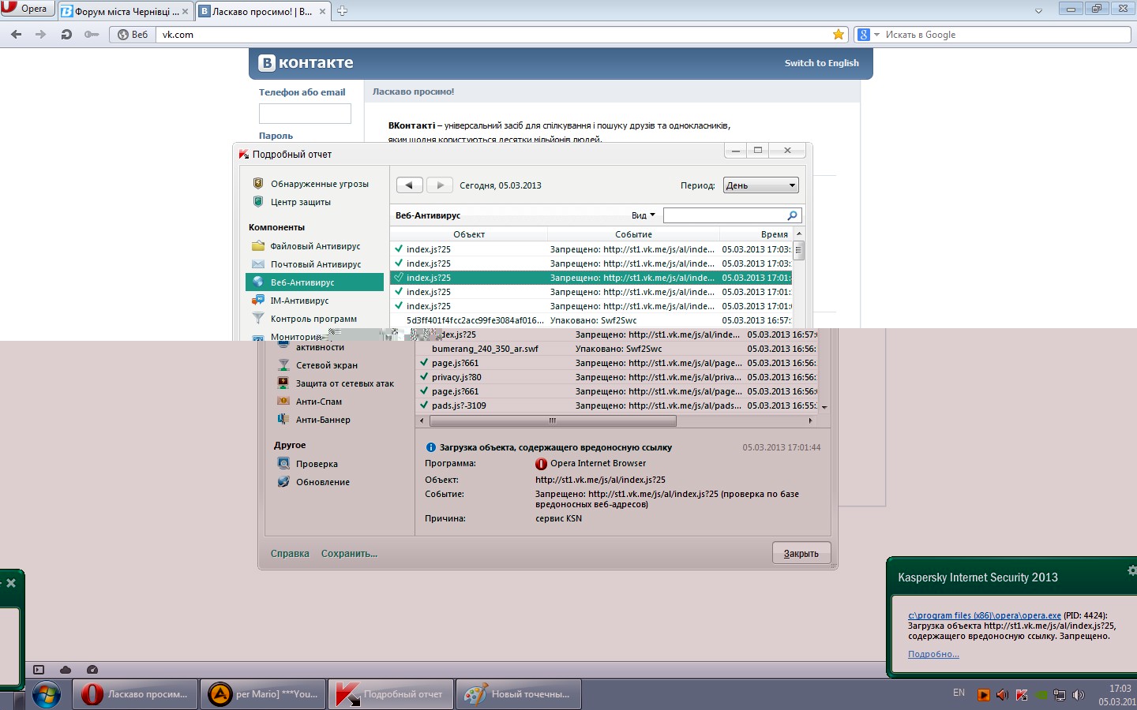Expand the Период dropdown set to День
The height and width of the screenshot is (710, 1137).
(761, 185)
